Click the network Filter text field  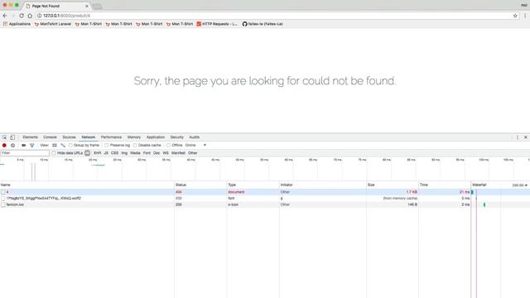25,153
